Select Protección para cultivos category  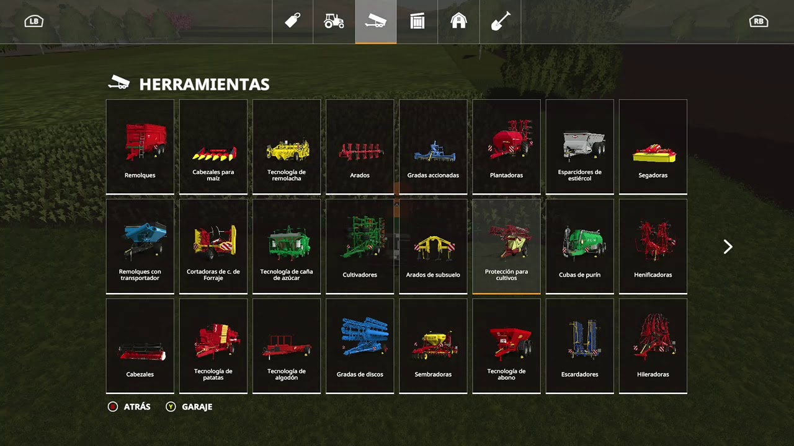[506, 247]
